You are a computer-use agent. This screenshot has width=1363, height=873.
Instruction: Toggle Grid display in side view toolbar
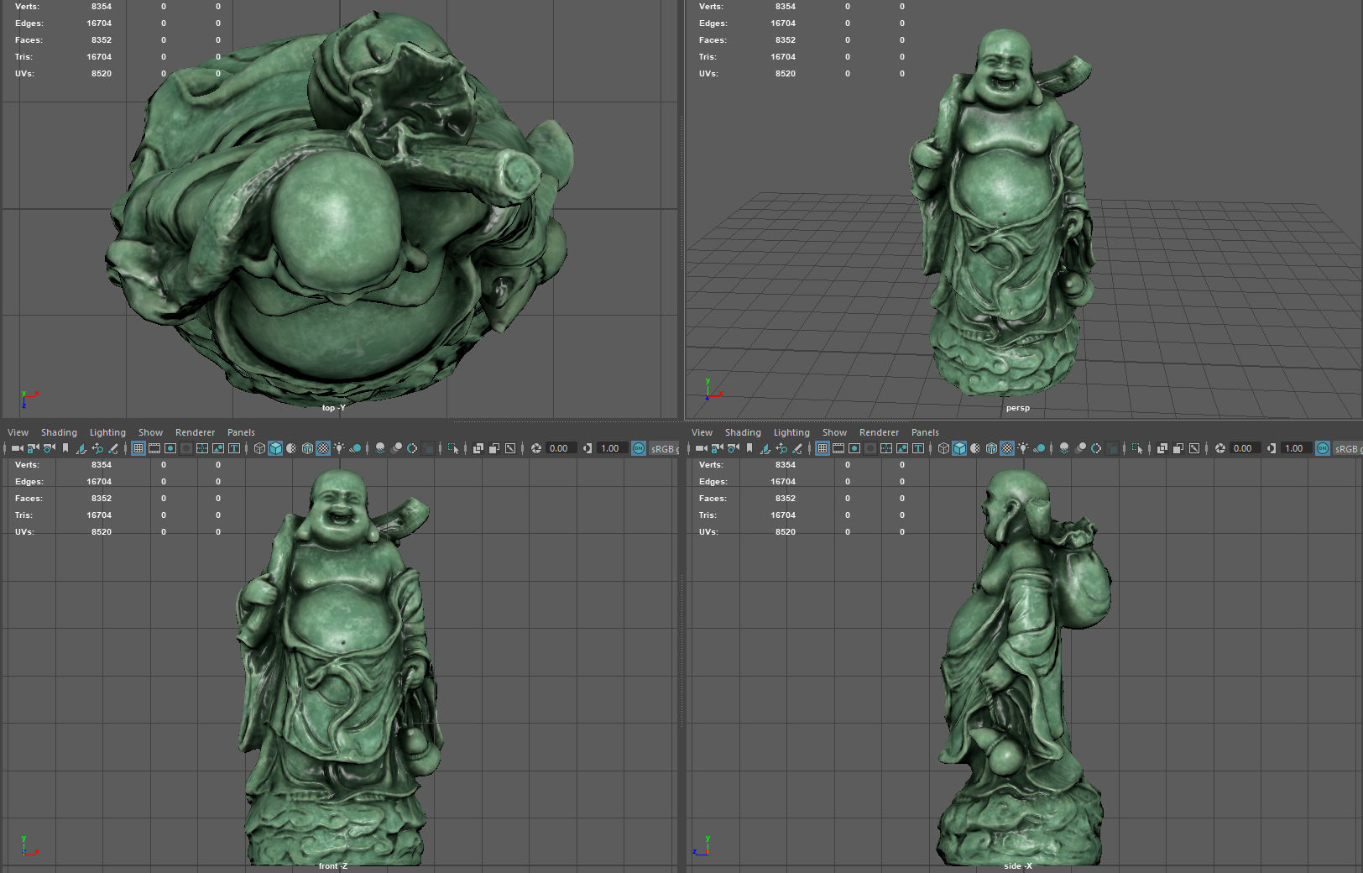click(x=822, y=448)
